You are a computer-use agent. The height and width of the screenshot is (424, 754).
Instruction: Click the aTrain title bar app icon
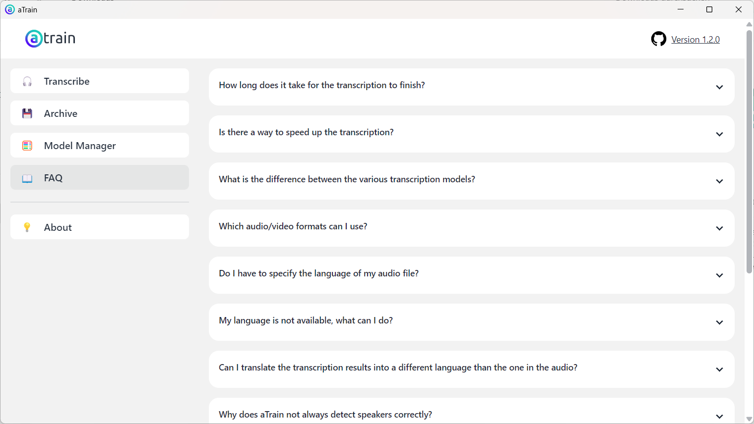point(9,9)
